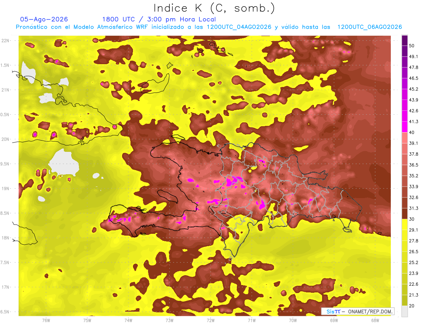Click the "Indice K (C, somb.)" title
Screen dimensions: 421x325
(x=214, y=8)
